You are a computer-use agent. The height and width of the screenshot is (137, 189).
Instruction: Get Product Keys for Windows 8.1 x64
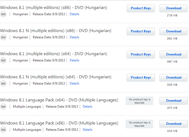pyautogui.click(x=141, y=55)
